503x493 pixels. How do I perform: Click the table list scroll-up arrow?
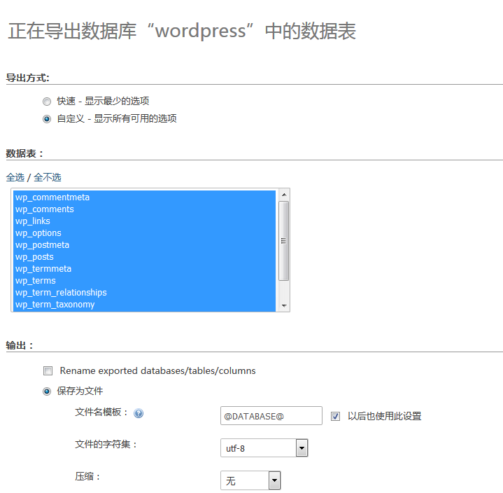coord(284,195)
